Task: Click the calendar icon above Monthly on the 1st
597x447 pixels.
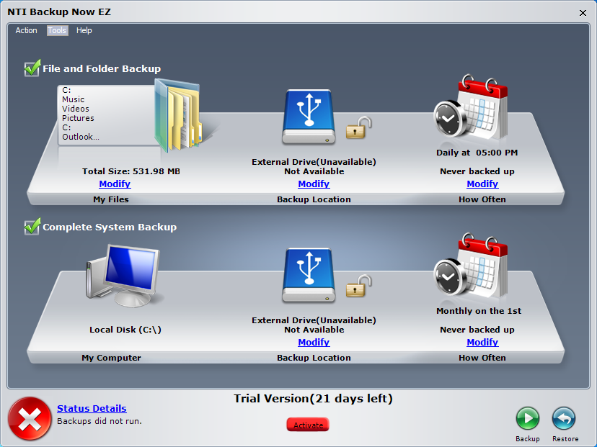Action: [471, 266]
